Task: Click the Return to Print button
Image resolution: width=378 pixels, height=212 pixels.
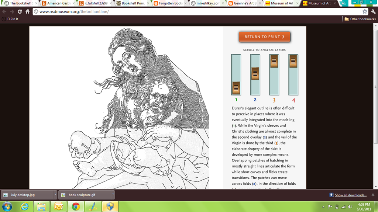Action: (x=264, y=37)
